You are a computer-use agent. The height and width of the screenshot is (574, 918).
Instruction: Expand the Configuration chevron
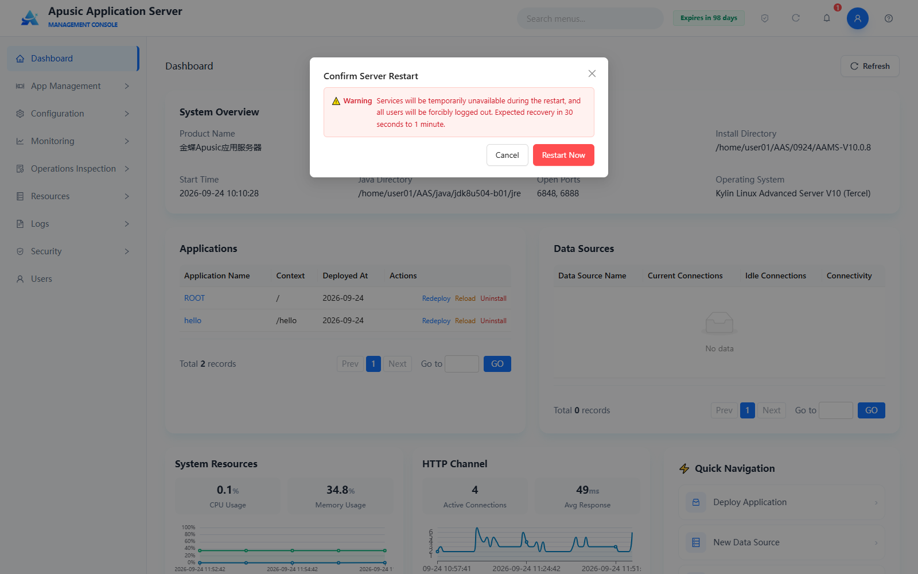[x=127, y=114]
